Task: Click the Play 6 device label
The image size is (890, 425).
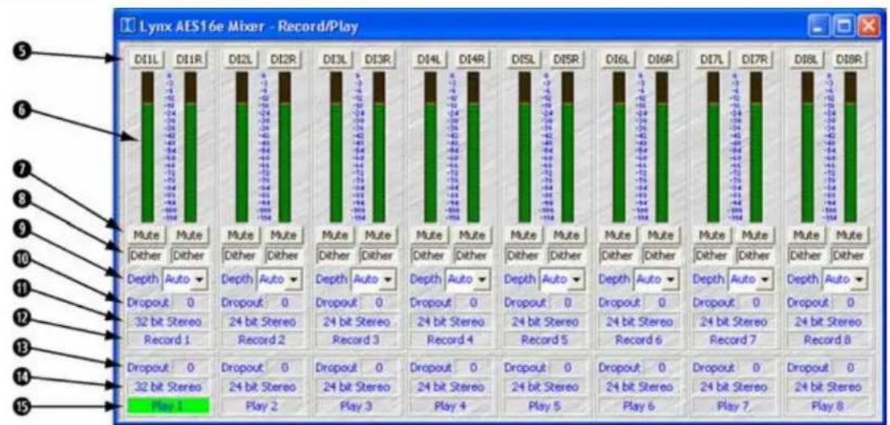Action: (x=641, y=405)
